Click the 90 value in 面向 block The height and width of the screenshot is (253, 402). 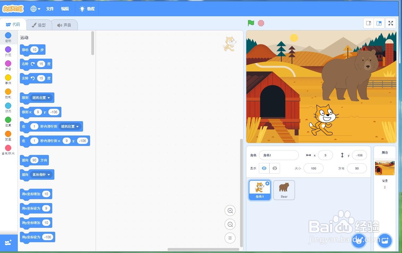tap(34, 160)
